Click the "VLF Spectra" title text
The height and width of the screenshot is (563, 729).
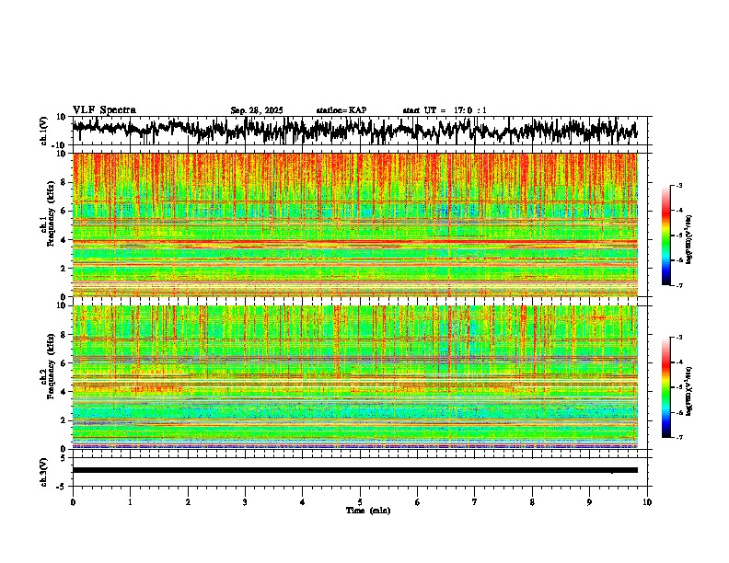pos(104,110)
